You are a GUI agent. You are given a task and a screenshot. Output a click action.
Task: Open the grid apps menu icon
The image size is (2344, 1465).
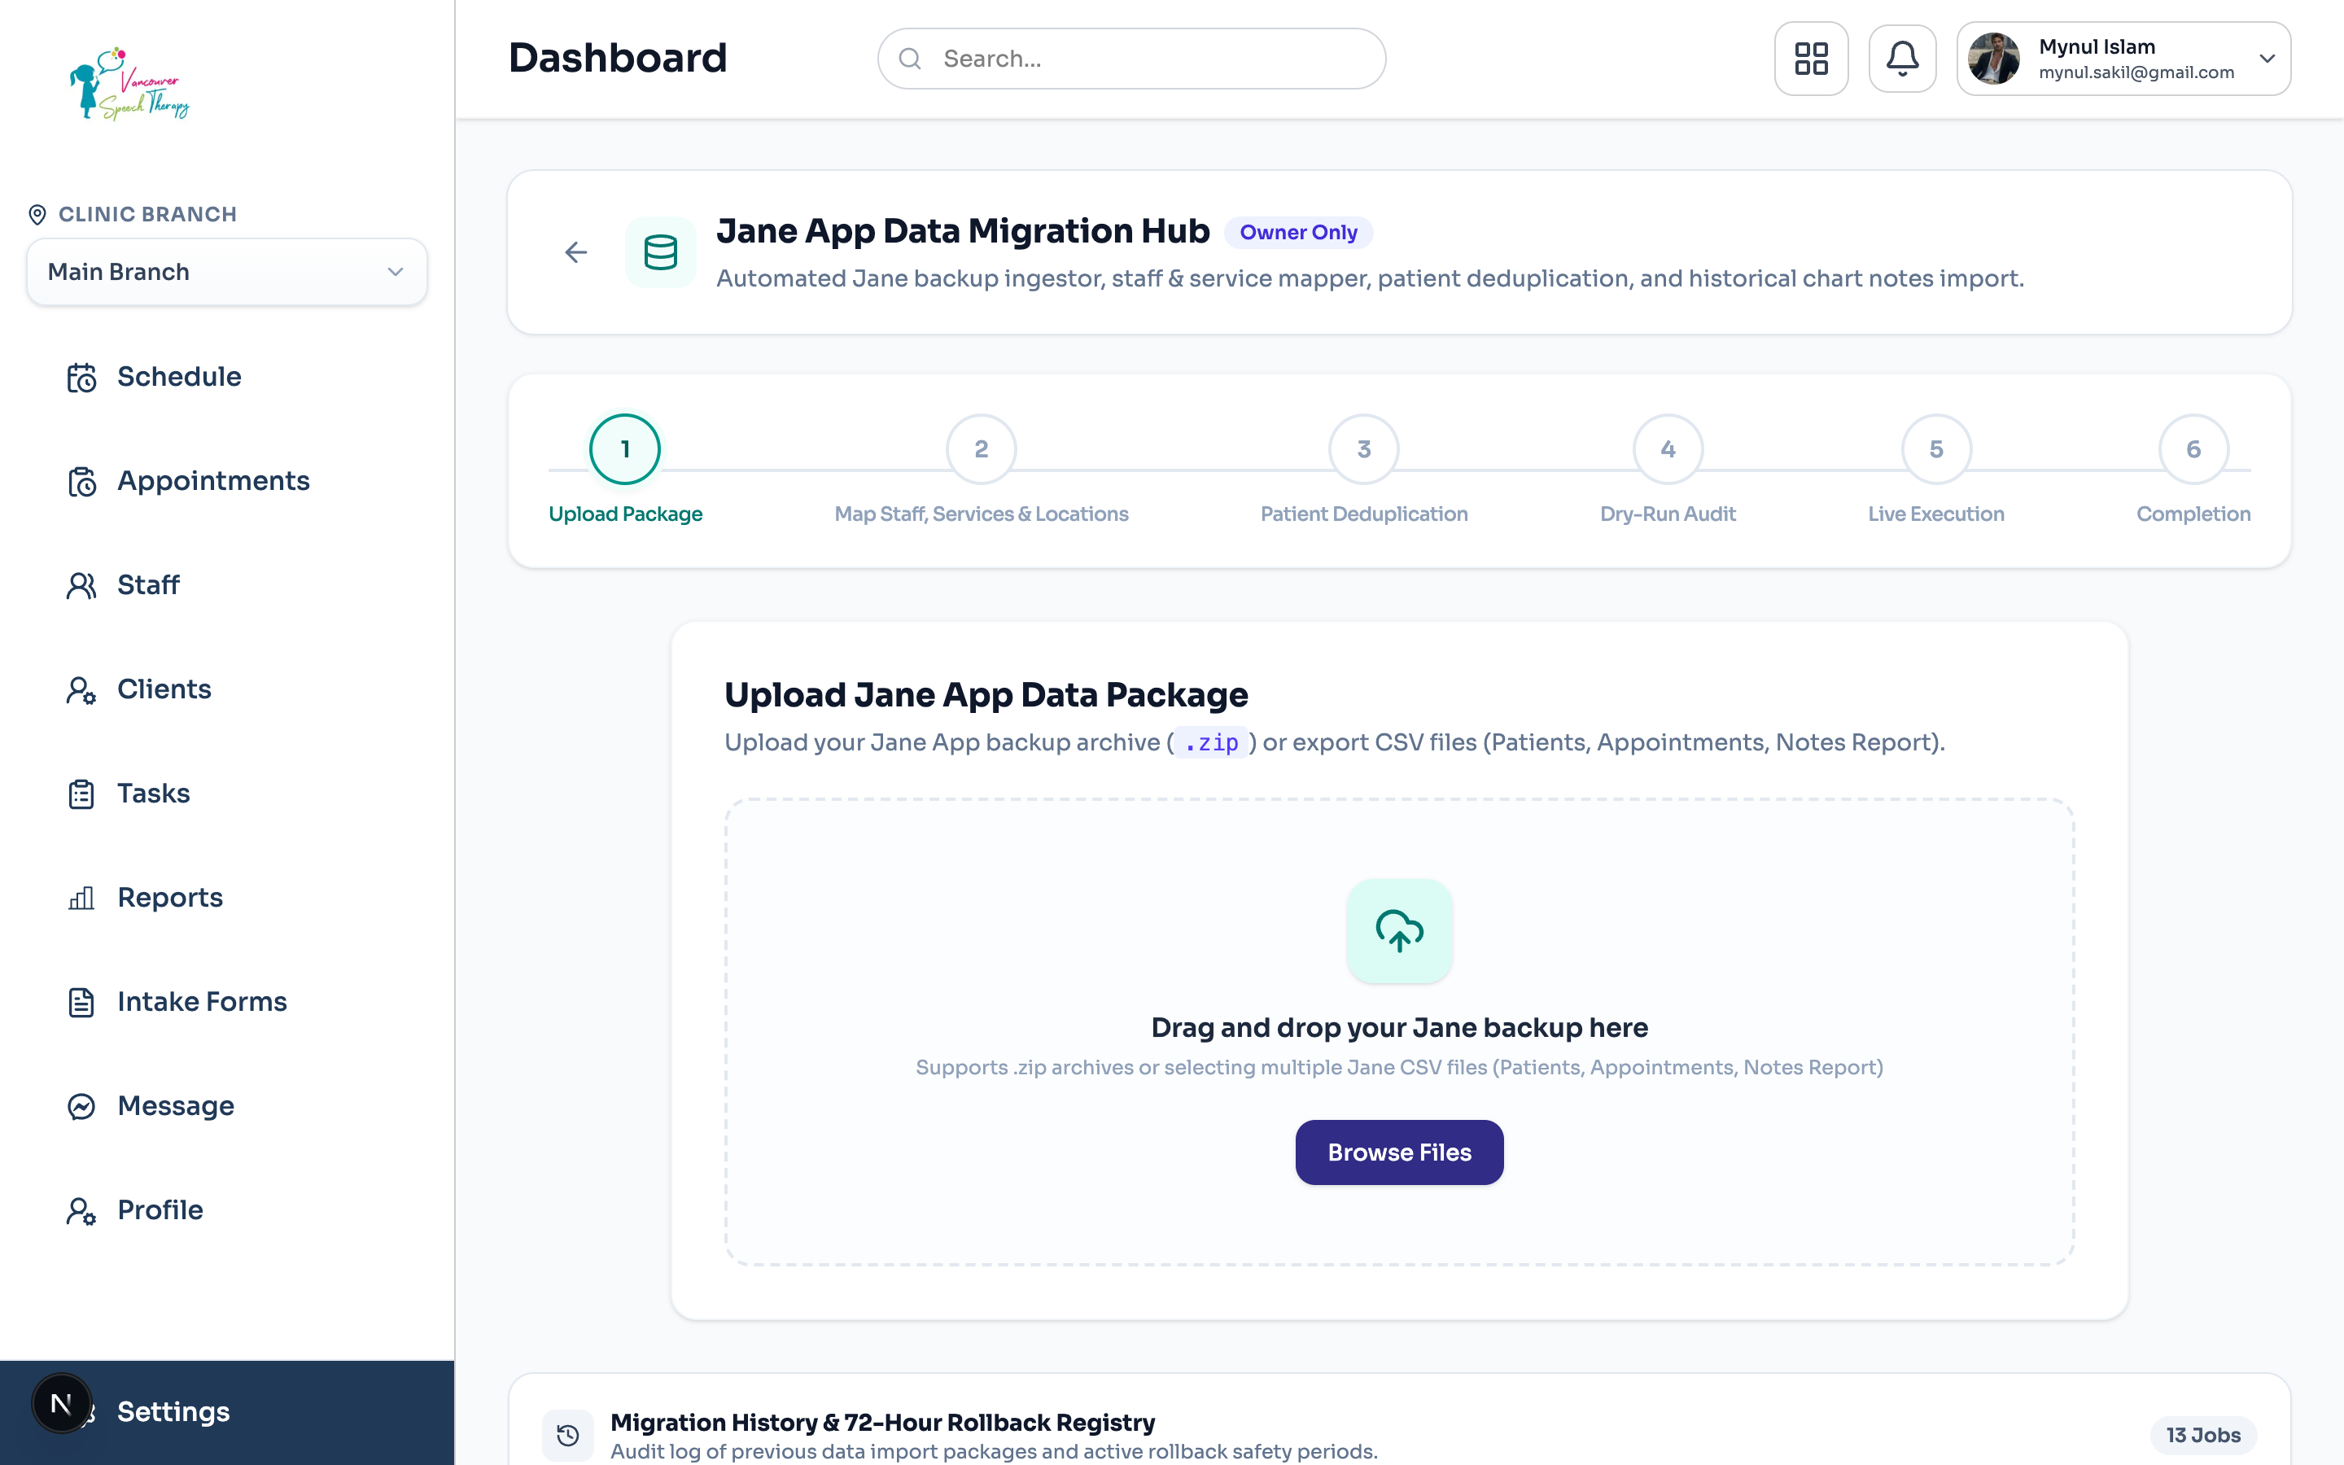pos(1810,58)
